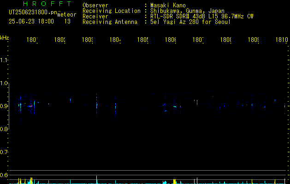Click the 1805 time axis label
Viewport: 290px width, 184px height.
click(x=143, y=40)
